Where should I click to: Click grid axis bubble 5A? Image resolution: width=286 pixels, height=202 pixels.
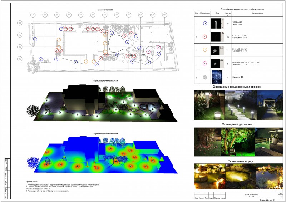pyautogui.click(x=93, y=15)
